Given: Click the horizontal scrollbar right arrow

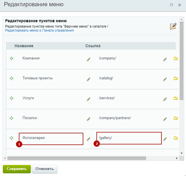Looking at the screenshot, I should click(177, 158).
